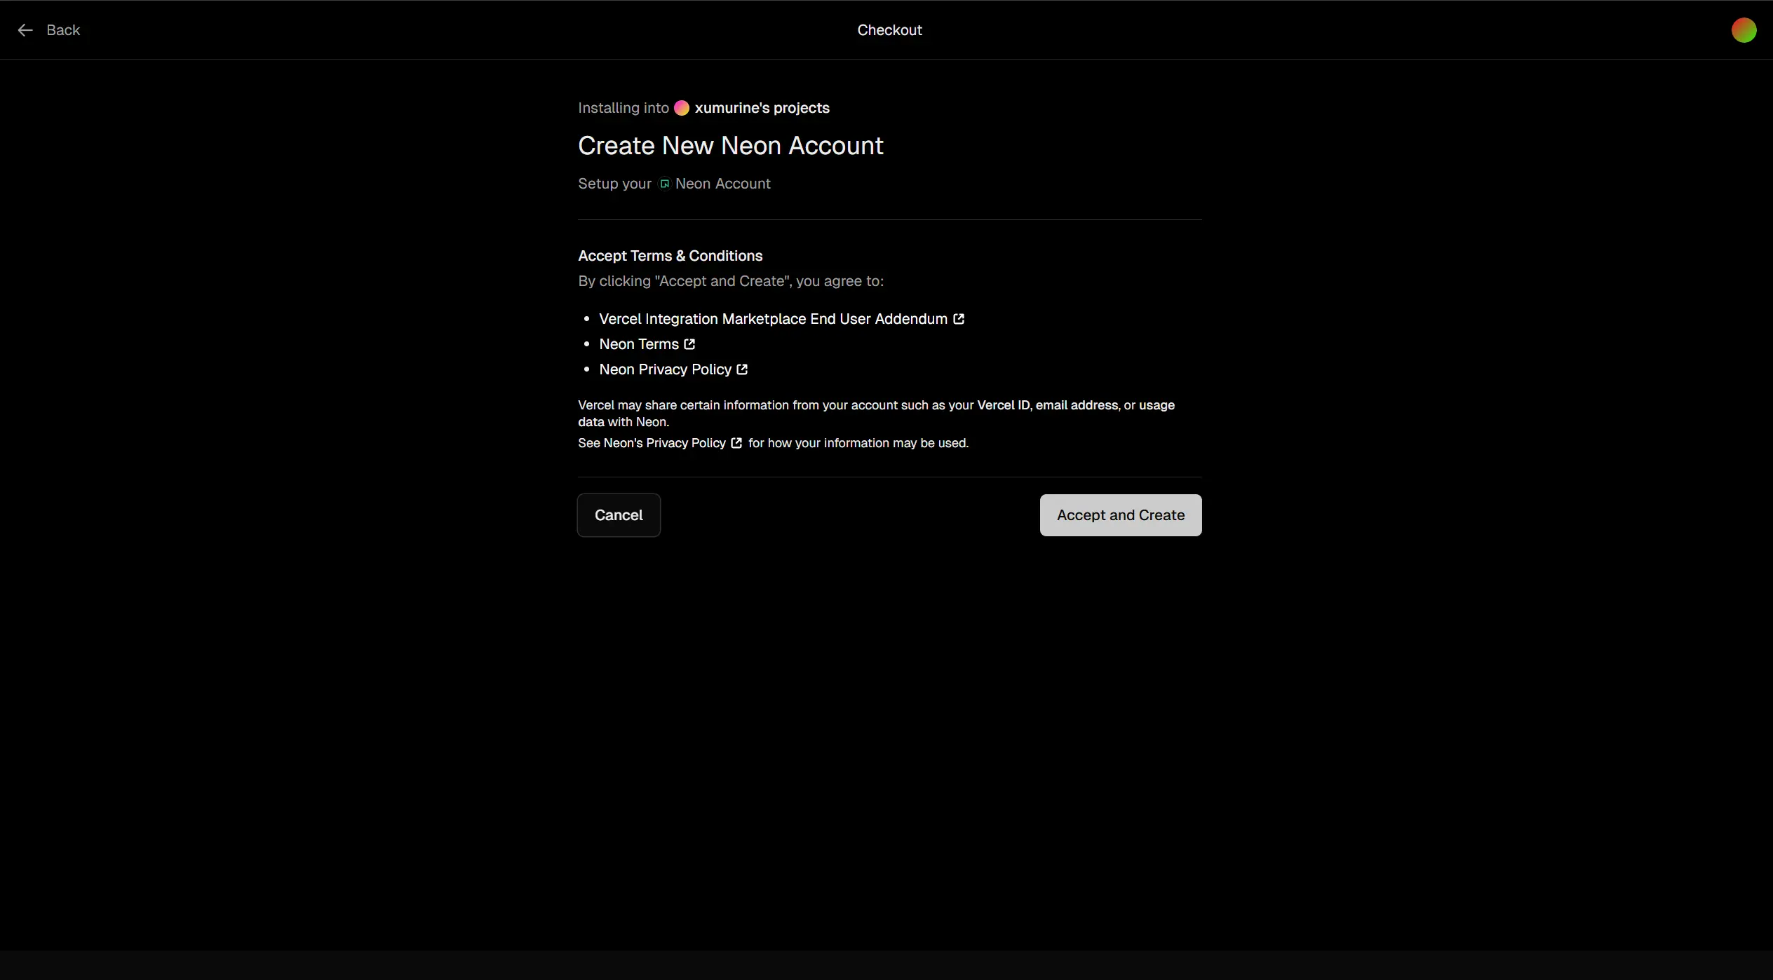Image resolution: width=1773 pixels, height=980 pixels.
Task: Click the Accept Terms & Conditions heading
Action: (670, 256)
